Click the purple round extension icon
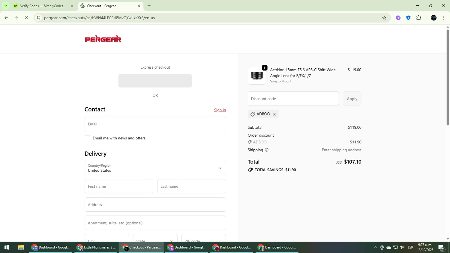This screenshot has width=450, height=253. pos(398,18)
